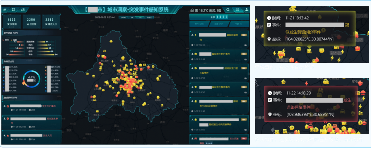Toggle the 15.85% district legend entry

[10, 67]
